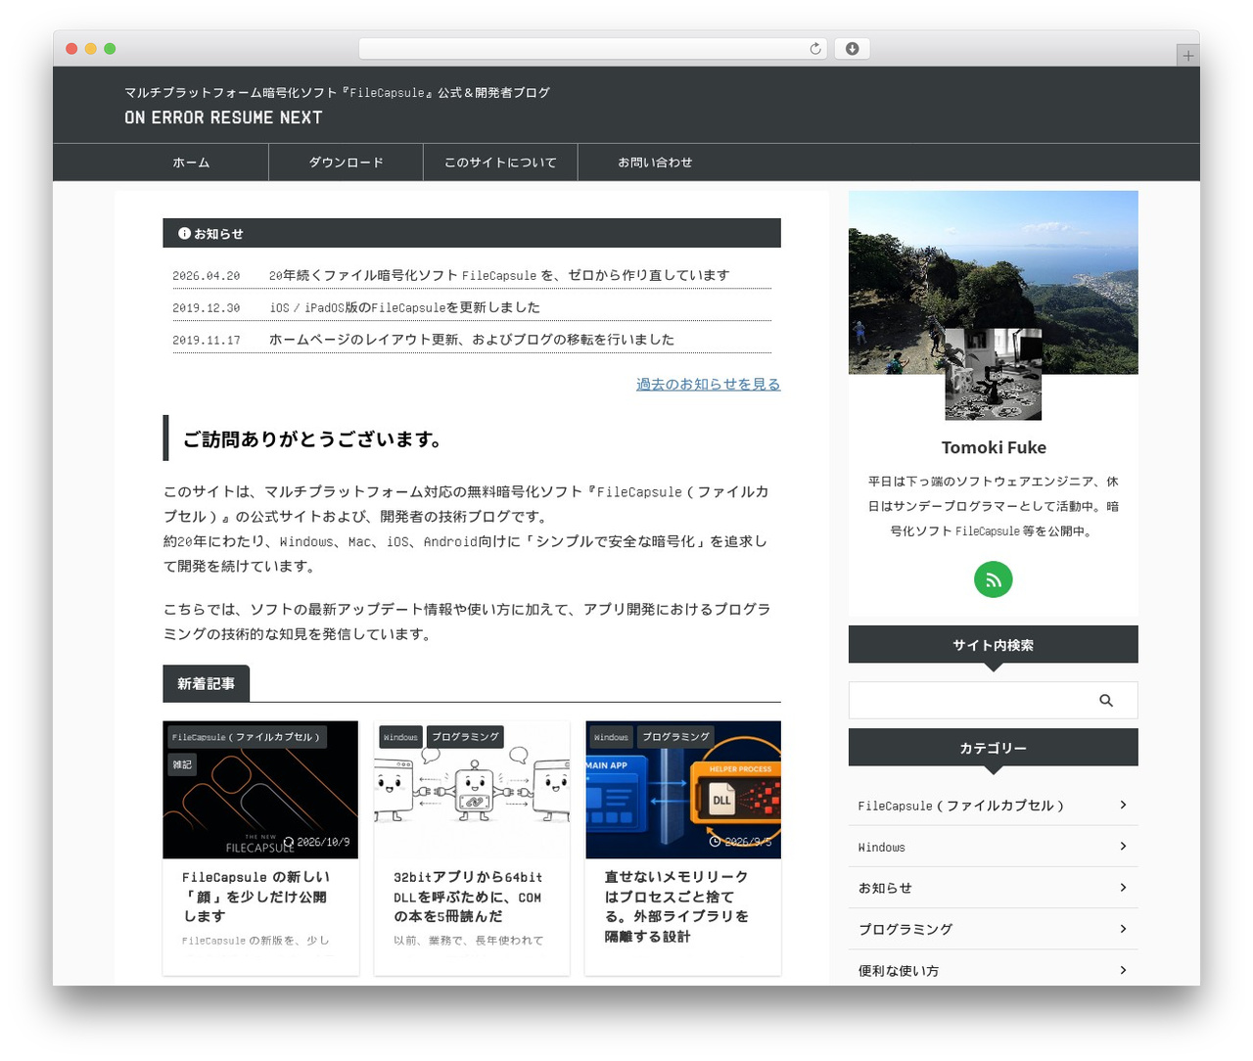The image size is (1253, 1061).
Task: Open the browser downloads icon
Action: coord(852,49)
